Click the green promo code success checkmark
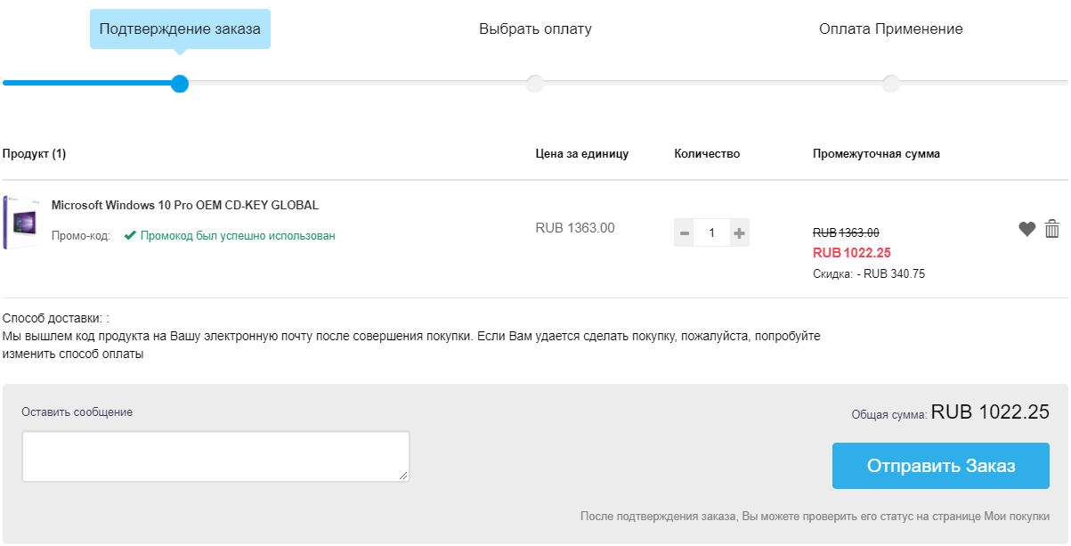 [130, 236]
